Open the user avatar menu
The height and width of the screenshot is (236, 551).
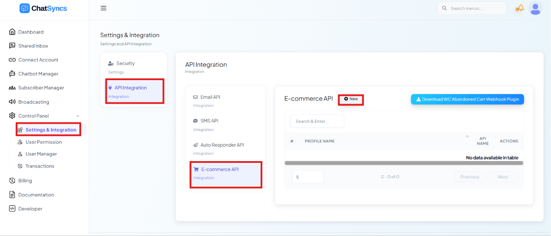pos(535,8)
